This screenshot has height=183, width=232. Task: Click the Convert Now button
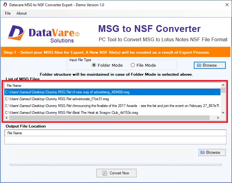116,173
